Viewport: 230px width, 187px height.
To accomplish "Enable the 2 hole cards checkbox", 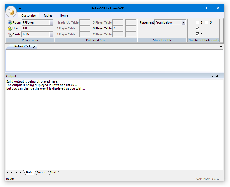I will tap(197, 22).
